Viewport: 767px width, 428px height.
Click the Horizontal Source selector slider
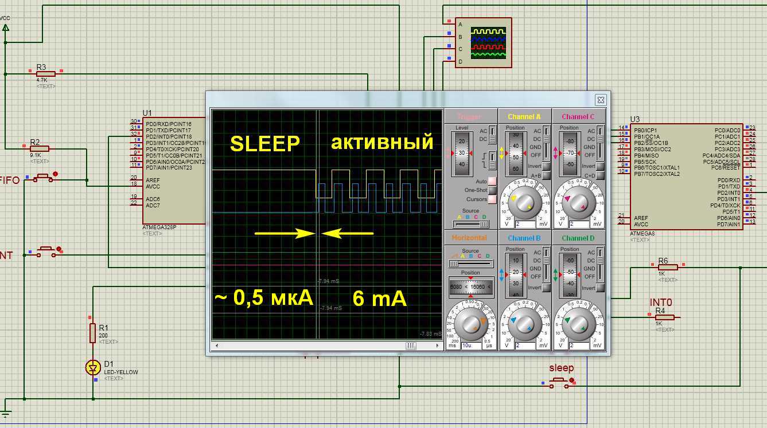[x=470, y=264]
